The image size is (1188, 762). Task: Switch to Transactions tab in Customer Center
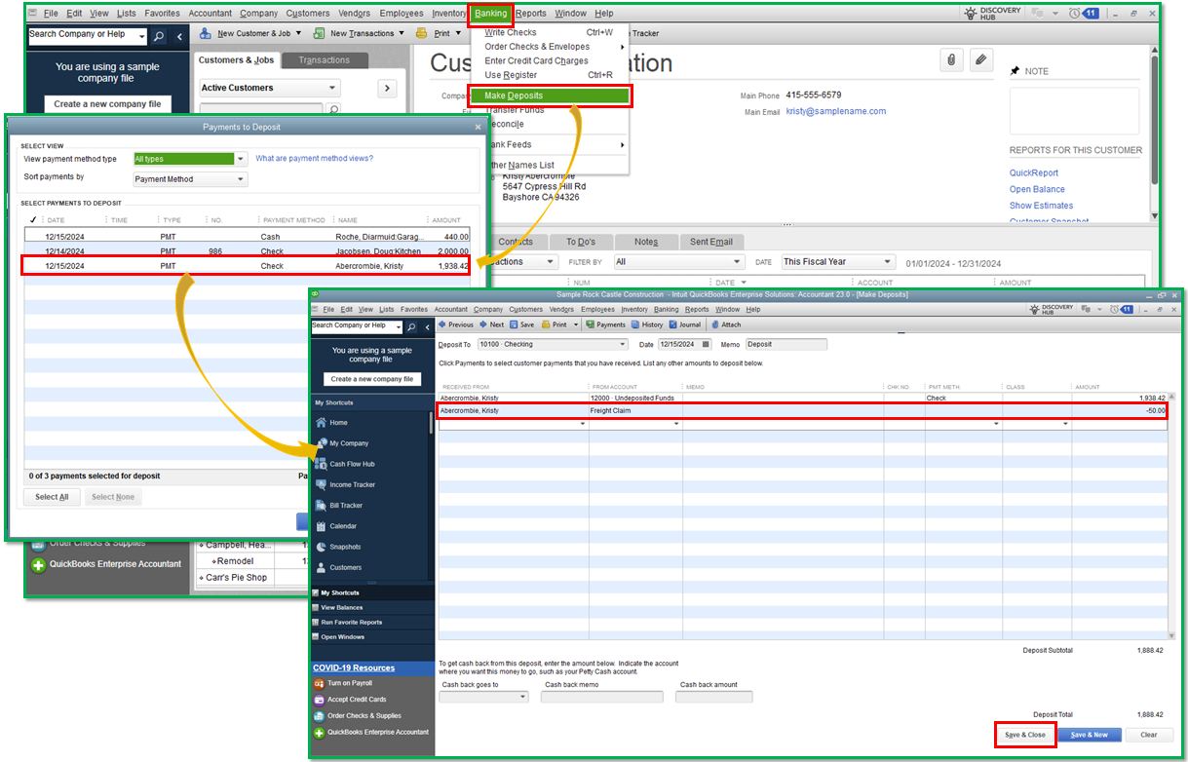(325, 60)
